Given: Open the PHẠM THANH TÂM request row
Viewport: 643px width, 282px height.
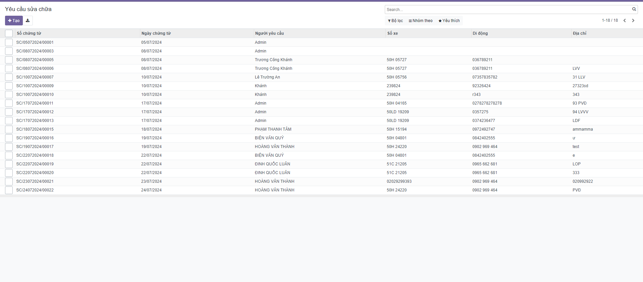Looking at the screenshot, I should (273, 129).
